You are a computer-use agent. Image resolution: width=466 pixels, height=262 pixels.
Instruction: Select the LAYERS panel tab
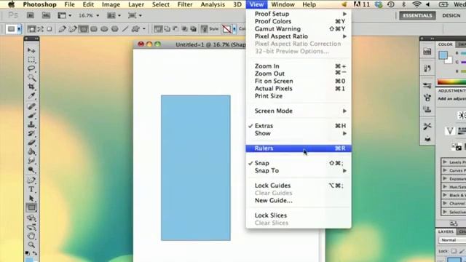point(446,231)
